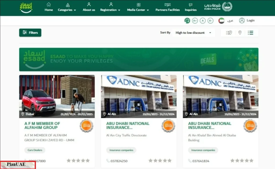
Task: Click the address Al Ain City Traffic Directorate
Action: (x=126, y=135)
